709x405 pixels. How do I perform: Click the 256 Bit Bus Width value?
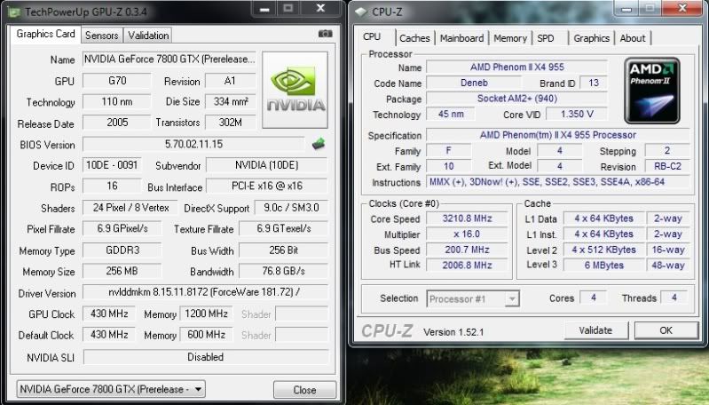click(283, 250)
